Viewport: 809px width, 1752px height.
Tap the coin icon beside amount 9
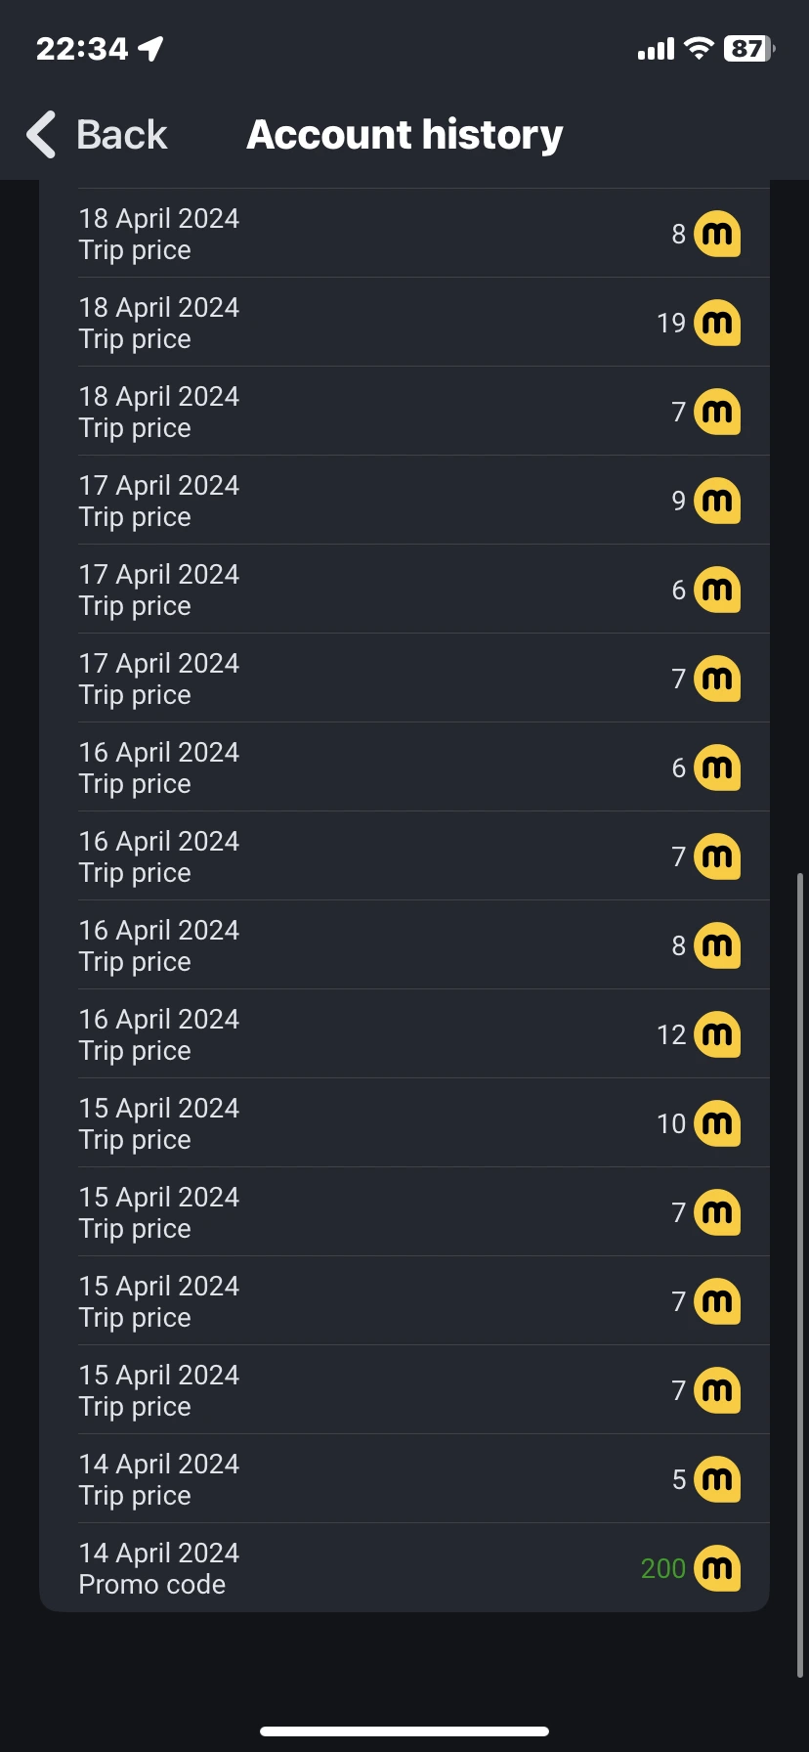click(717, 501)
